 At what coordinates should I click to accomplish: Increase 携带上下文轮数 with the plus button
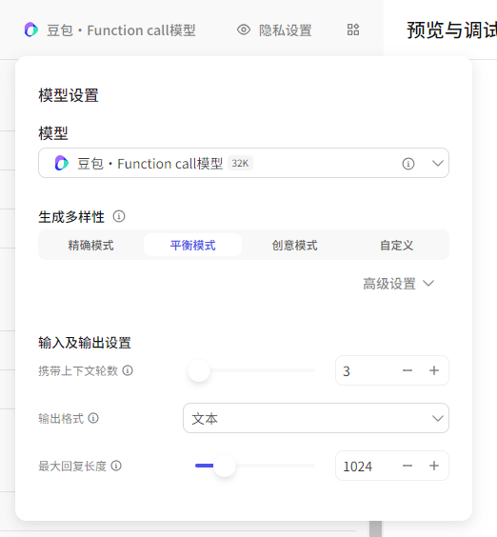tap(434, 370)
